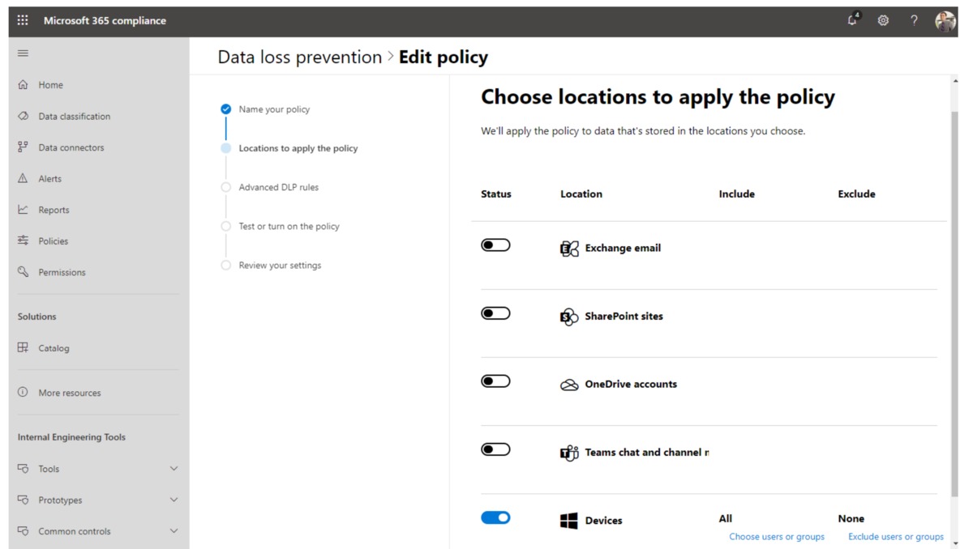Click the Data connectors icon
973x549 pixels.
23,147
